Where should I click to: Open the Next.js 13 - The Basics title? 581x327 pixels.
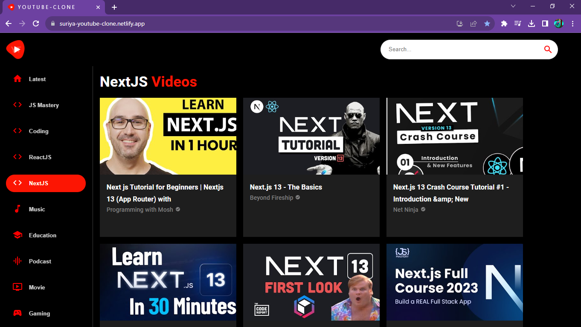[x=286, y=187]
